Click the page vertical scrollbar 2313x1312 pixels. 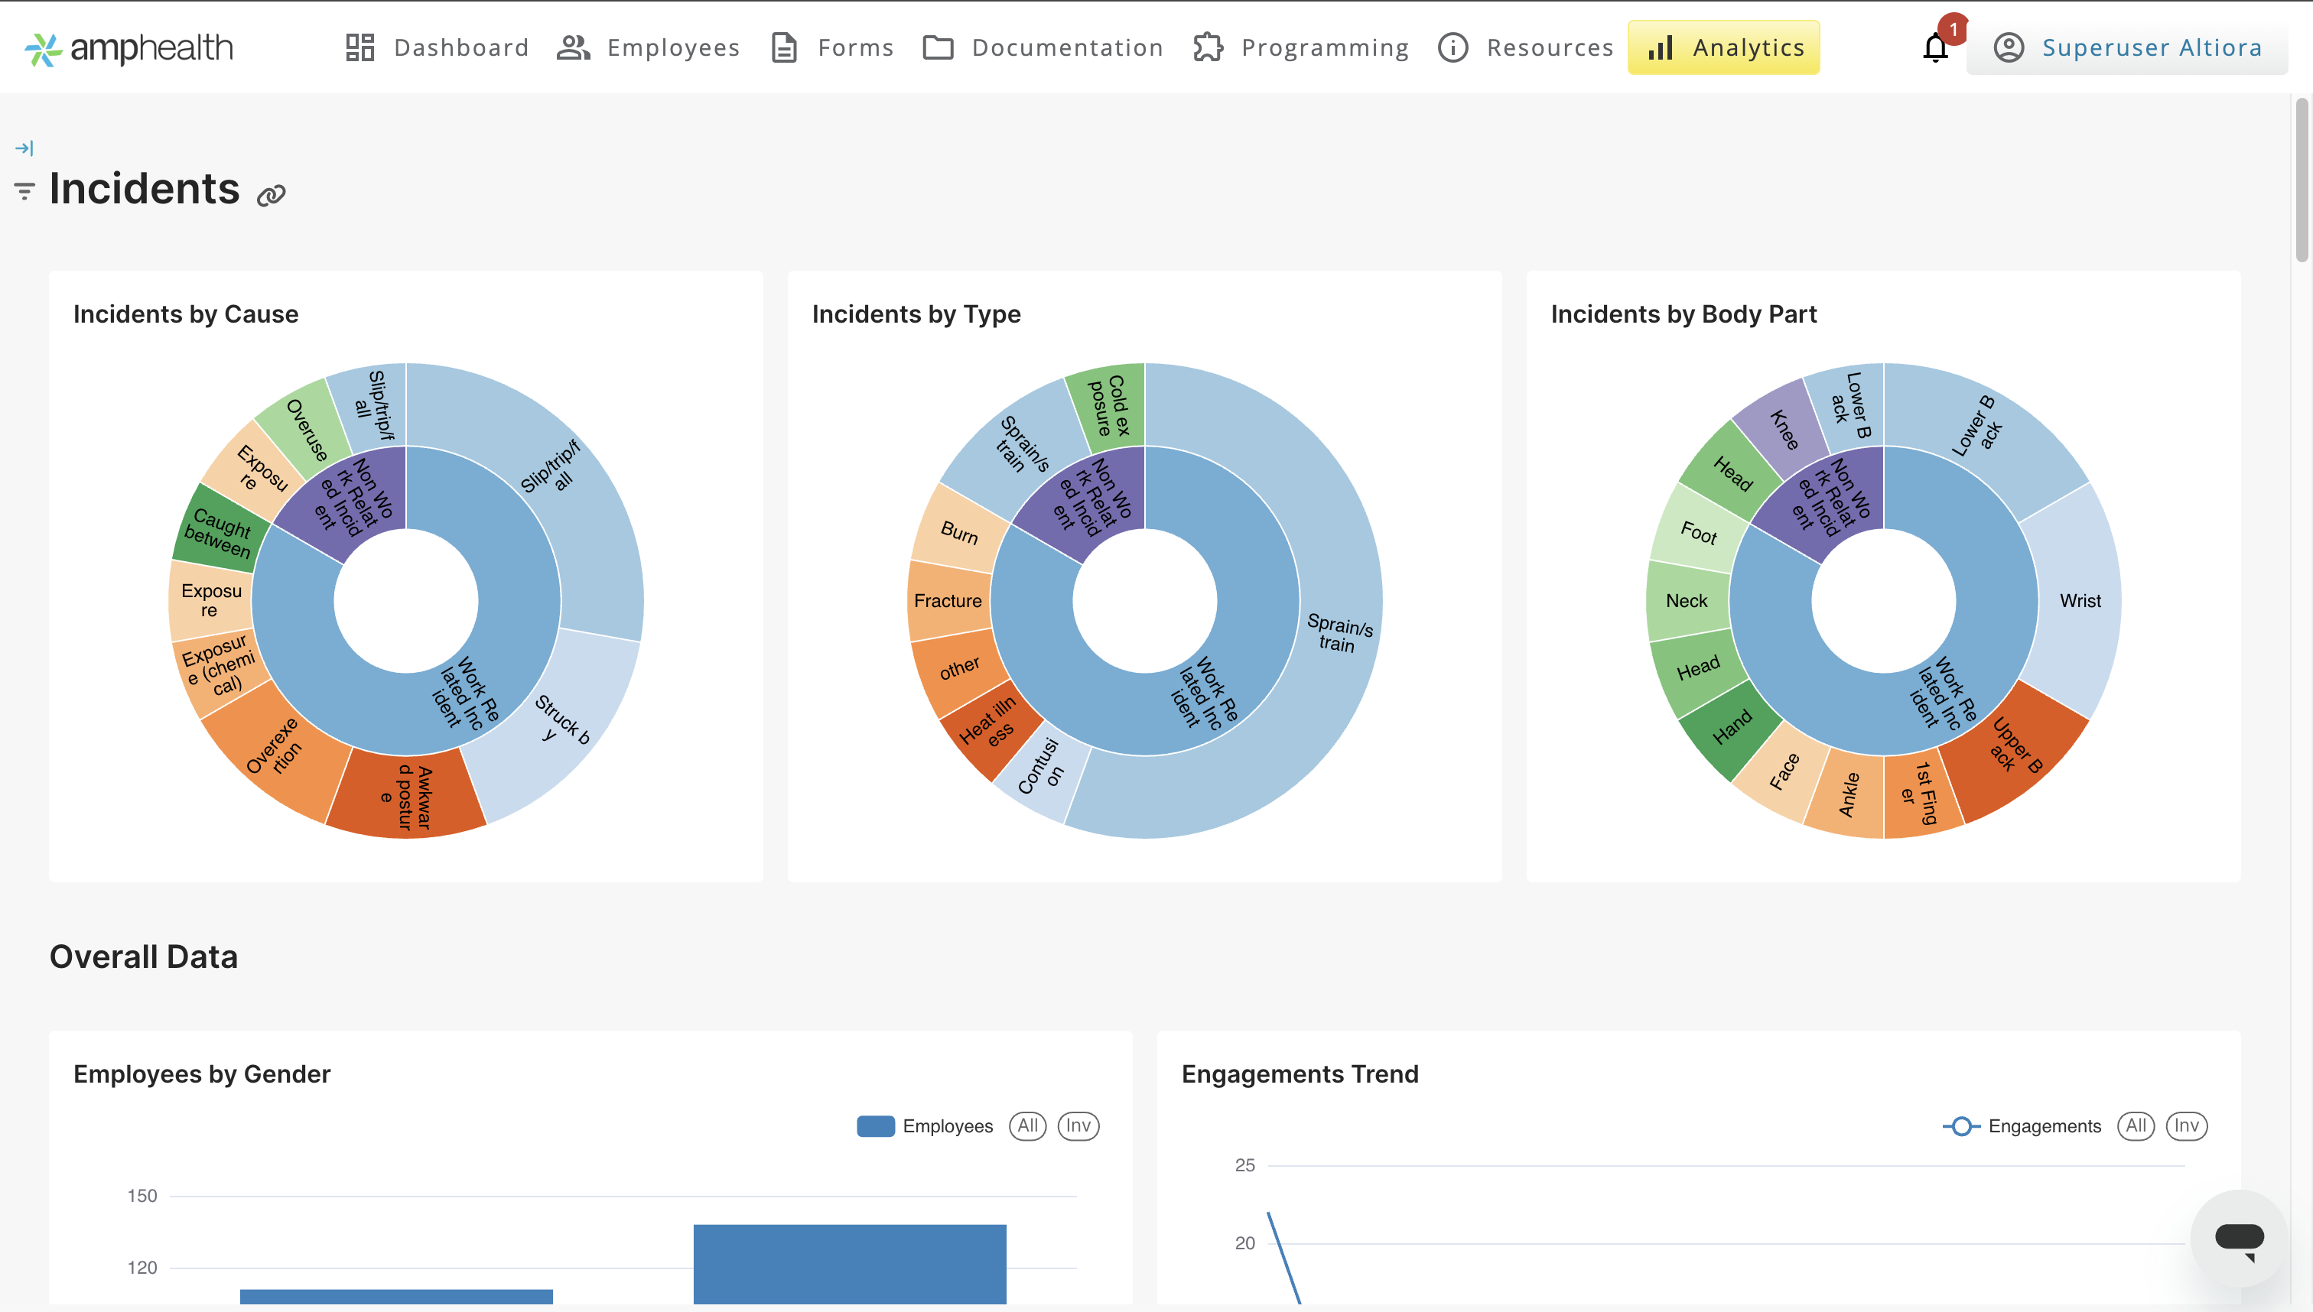pyautogui.click(x=2302, y=180)
